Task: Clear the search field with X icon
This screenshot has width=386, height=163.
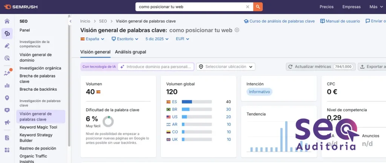Action: click(x=248, y=7)
